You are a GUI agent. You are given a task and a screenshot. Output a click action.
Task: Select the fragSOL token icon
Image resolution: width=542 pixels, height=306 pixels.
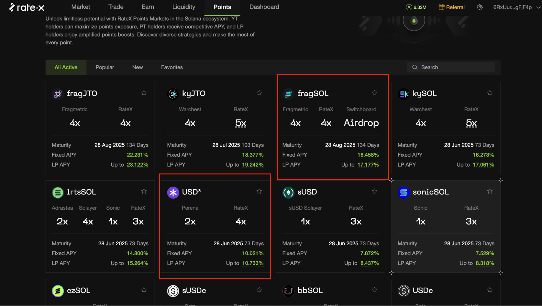[x=288, y=93]
